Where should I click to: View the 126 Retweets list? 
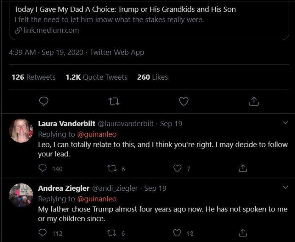tap(33, 77)
